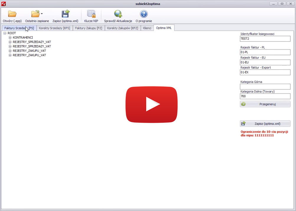Click the Otwórz (.epp) folder icon

pyautogui.click(x=12, y=14)
